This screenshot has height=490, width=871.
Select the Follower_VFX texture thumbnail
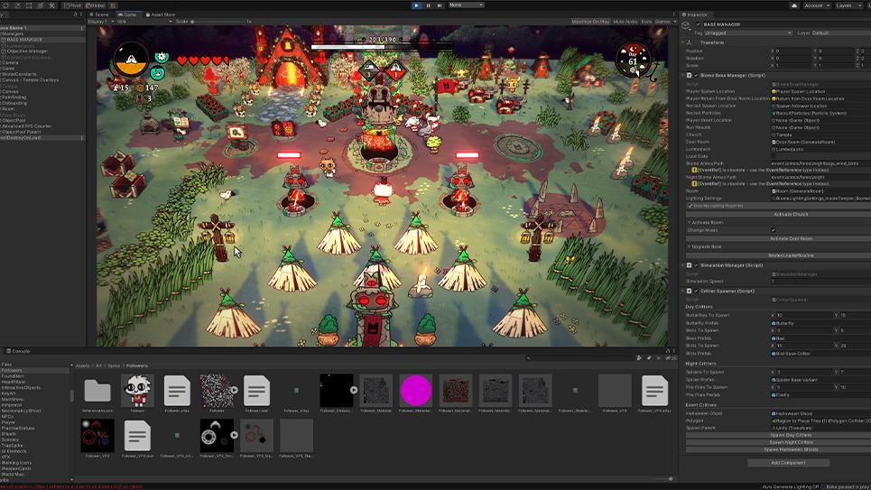tap(97, 436)
